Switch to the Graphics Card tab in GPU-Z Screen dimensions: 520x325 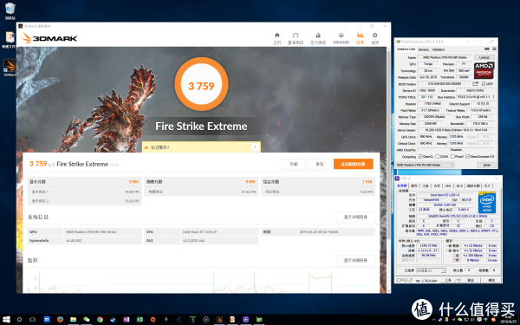[406, 49]
